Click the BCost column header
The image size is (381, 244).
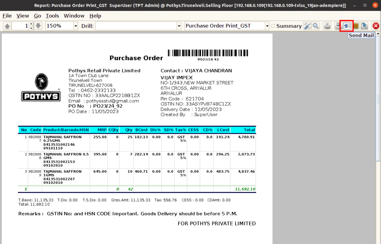(141, 130)
